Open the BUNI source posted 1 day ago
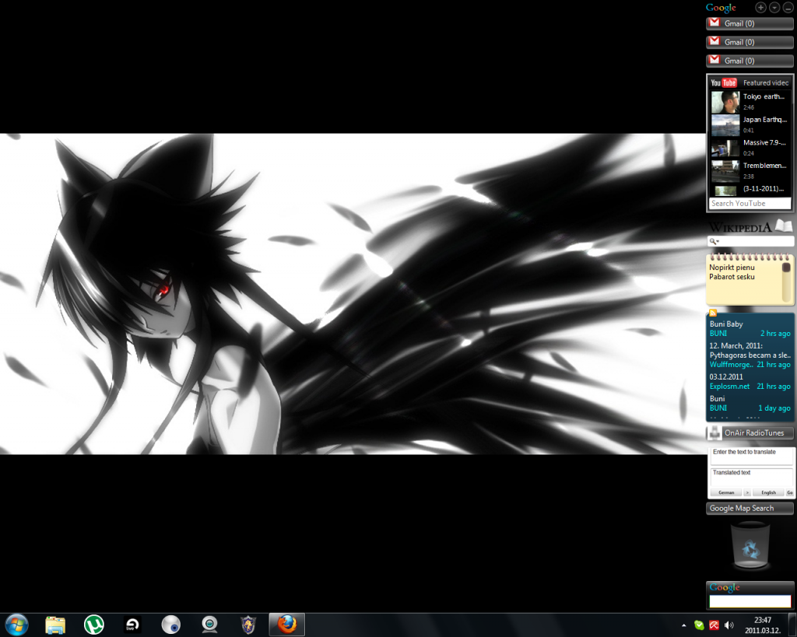Viewport: 797px width, 637px height. (718, 408)
